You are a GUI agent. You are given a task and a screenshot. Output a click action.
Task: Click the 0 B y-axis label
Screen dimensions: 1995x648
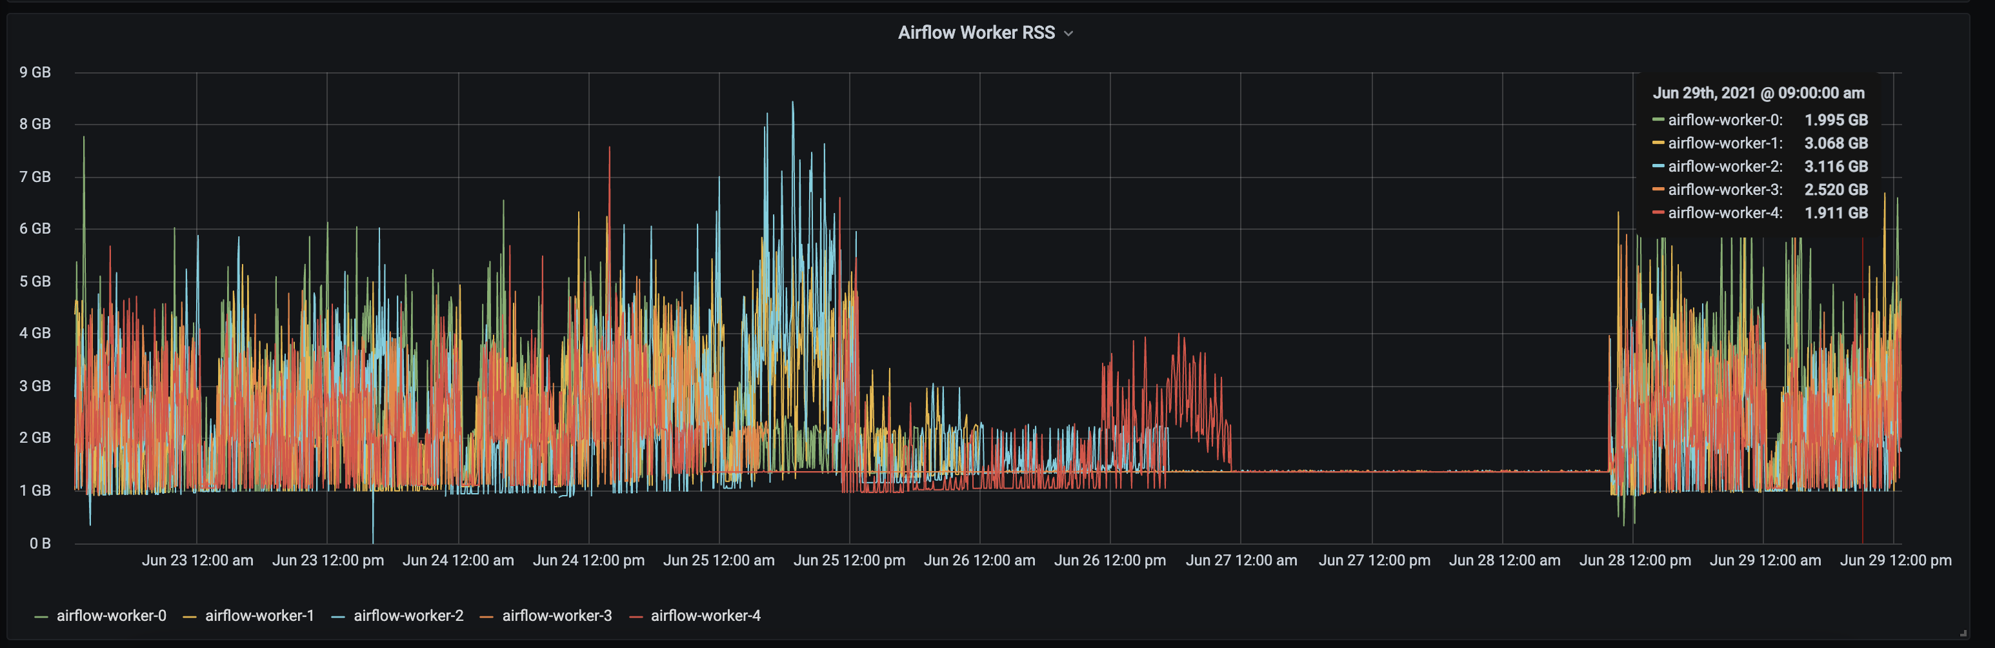(40, 543)
